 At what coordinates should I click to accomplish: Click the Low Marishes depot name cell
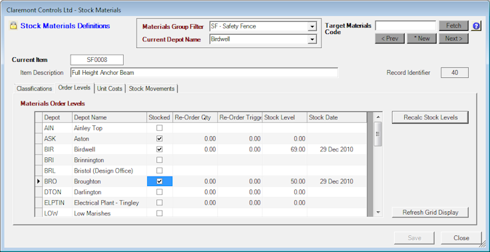pos(109,213)
